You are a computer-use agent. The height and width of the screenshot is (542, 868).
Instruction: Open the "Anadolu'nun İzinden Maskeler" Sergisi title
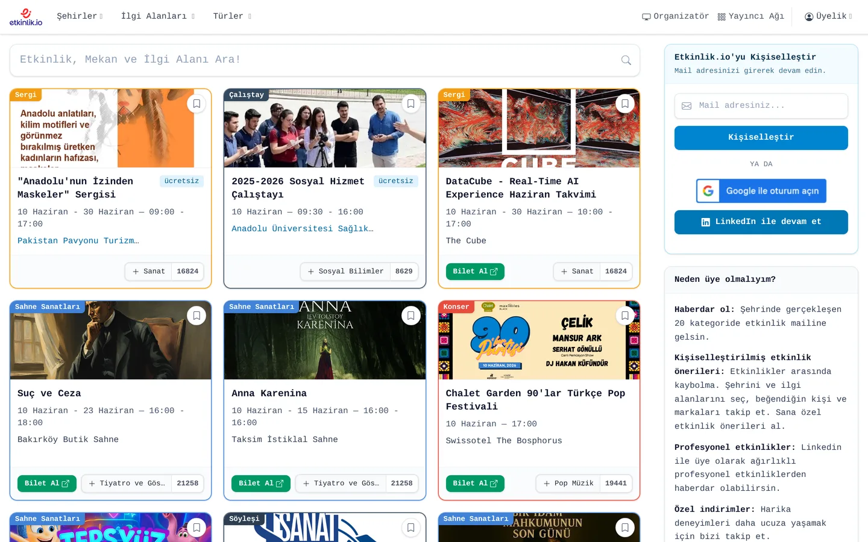pyautogui.click(x=75, y=188)
